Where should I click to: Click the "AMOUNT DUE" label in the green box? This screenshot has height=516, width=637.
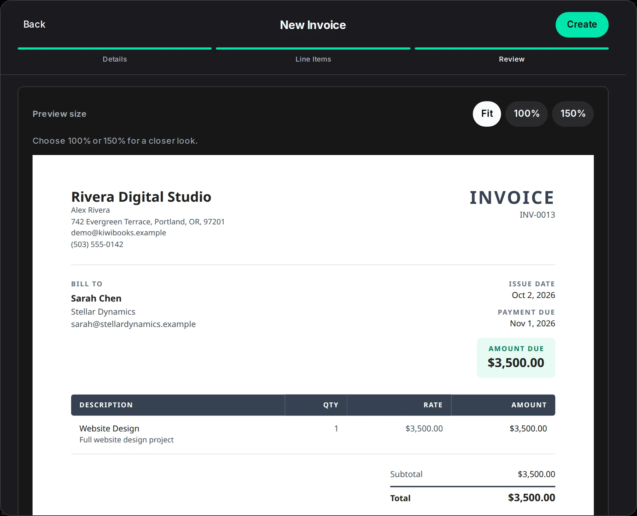pyautogui.click(x=516, y=349)
